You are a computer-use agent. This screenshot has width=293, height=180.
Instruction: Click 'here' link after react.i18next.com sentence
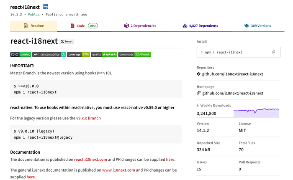pyautogui.click(x=170, y=160)
